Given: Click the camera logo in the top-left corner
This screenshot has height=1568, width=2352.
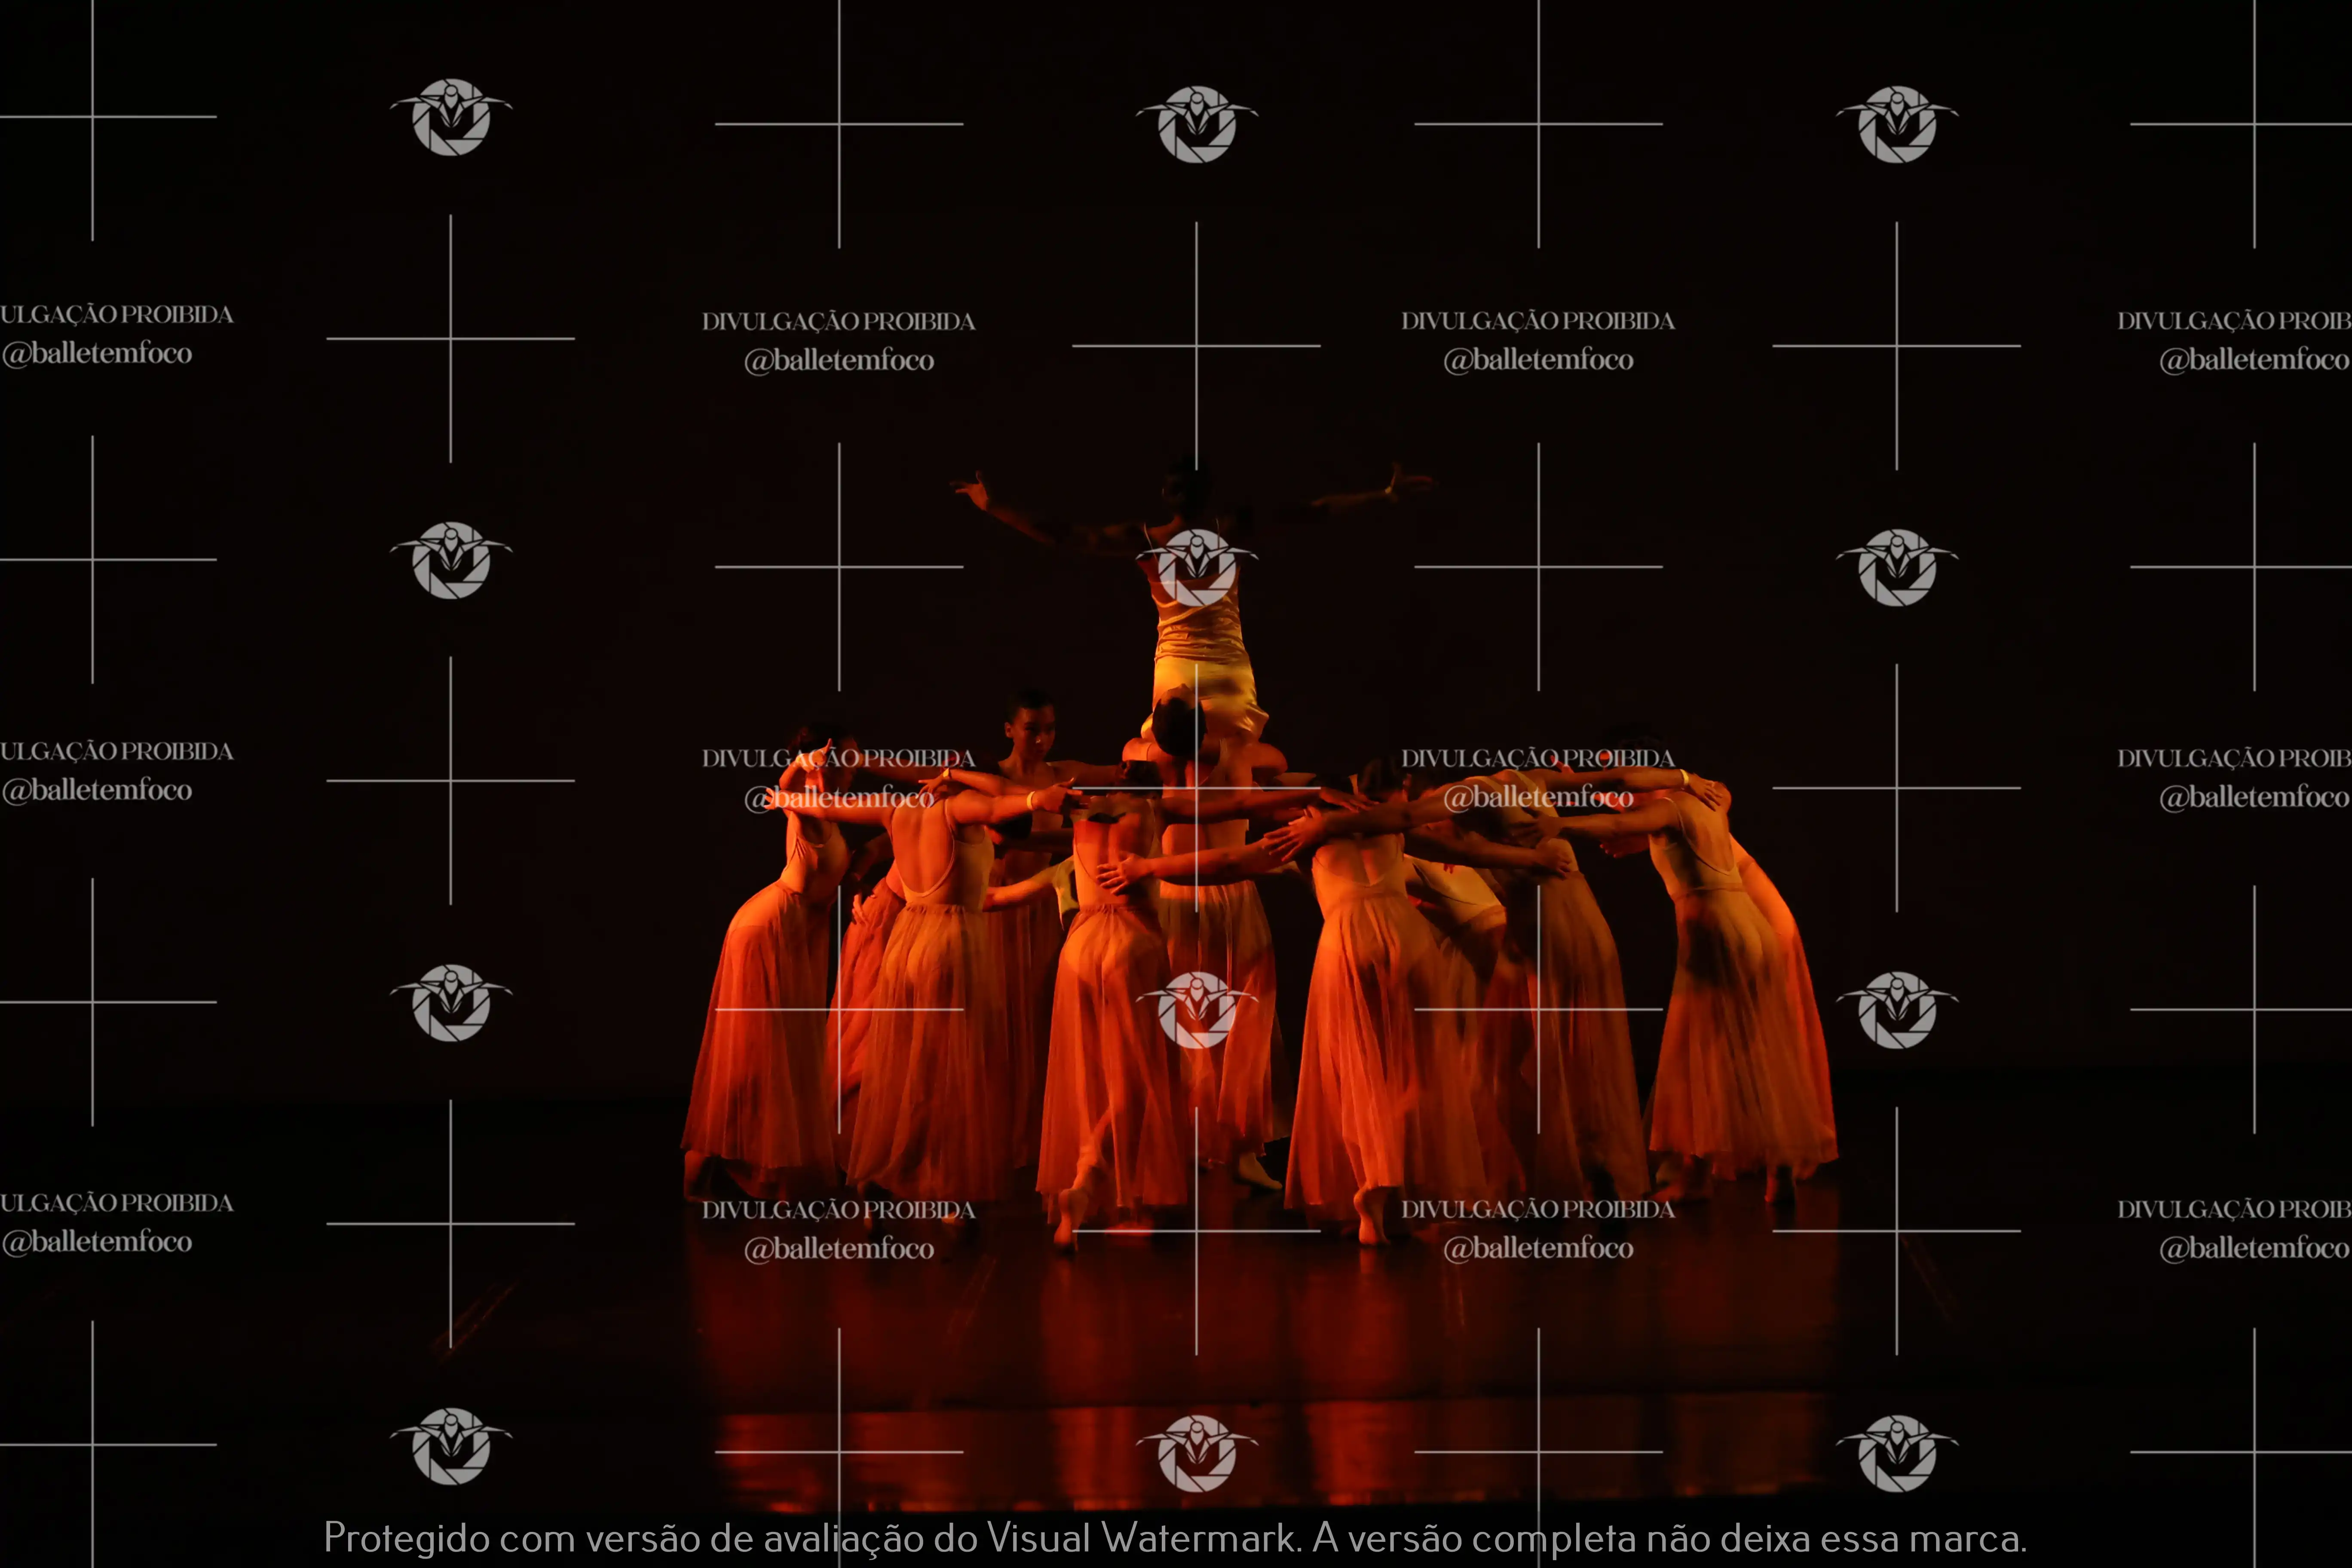Looking at the screenshot, I should pyautogui.click(x=451, y=117).
